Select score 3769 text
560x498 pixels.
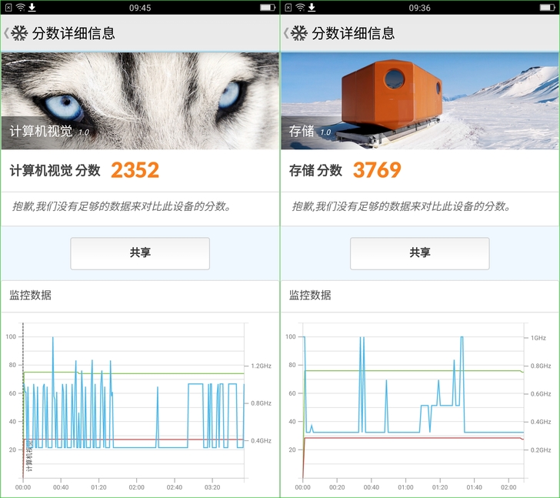click(377, 170)
